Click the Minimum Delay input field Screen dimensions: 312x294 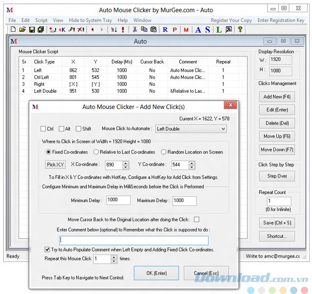(118, 200)
